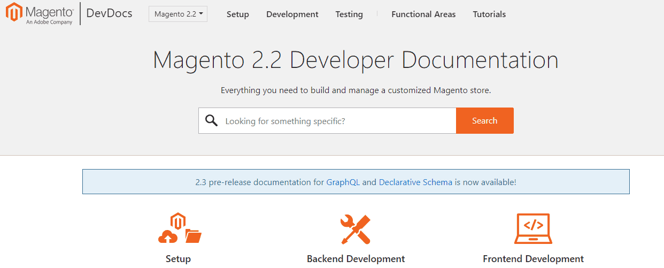Open the Declarative Schema link
664x268 pixels.
(x=415, y=182)
